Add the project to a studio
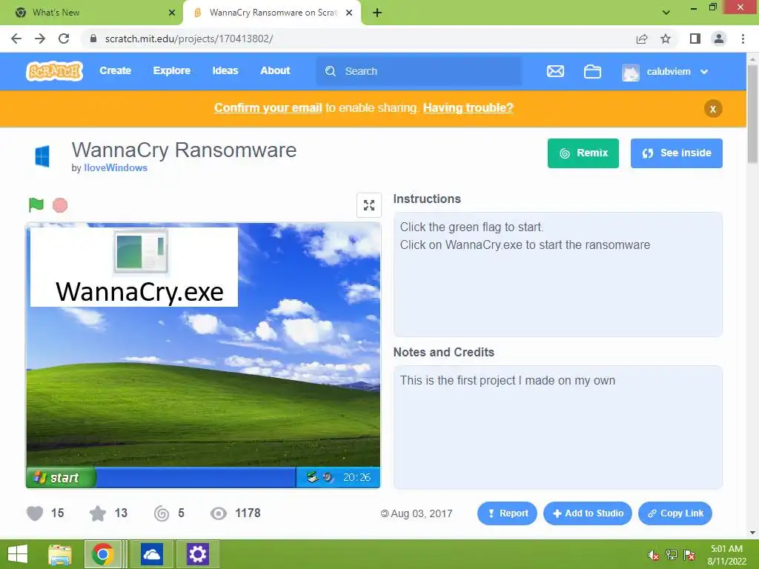Screen dimensions: 759x569 point(587,513)
